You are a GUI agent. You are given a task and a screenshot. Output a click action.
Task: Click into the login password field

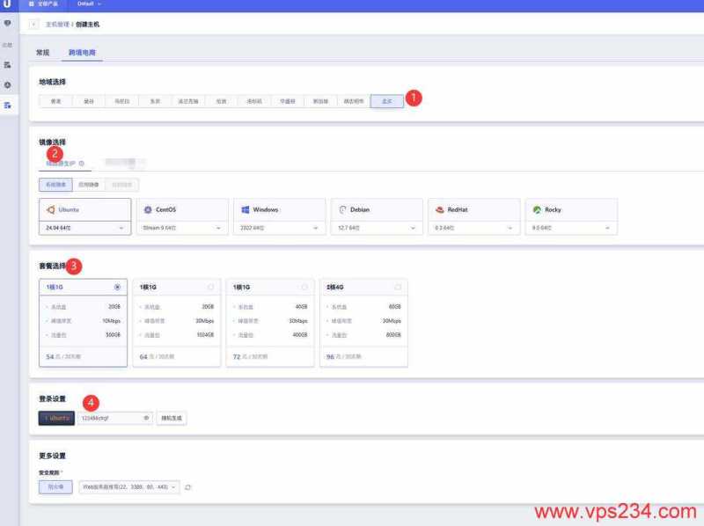109,418
